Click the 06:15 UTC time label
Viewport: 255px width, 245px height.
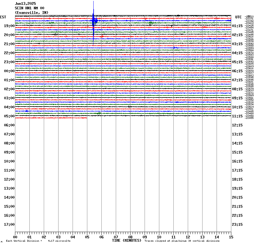point(237,71)
